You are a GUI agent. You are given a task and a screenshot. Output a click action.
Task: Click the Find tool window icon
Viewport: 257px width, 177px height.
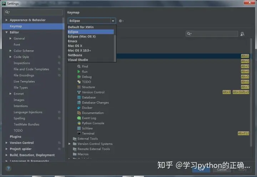(x=79, y=66)
